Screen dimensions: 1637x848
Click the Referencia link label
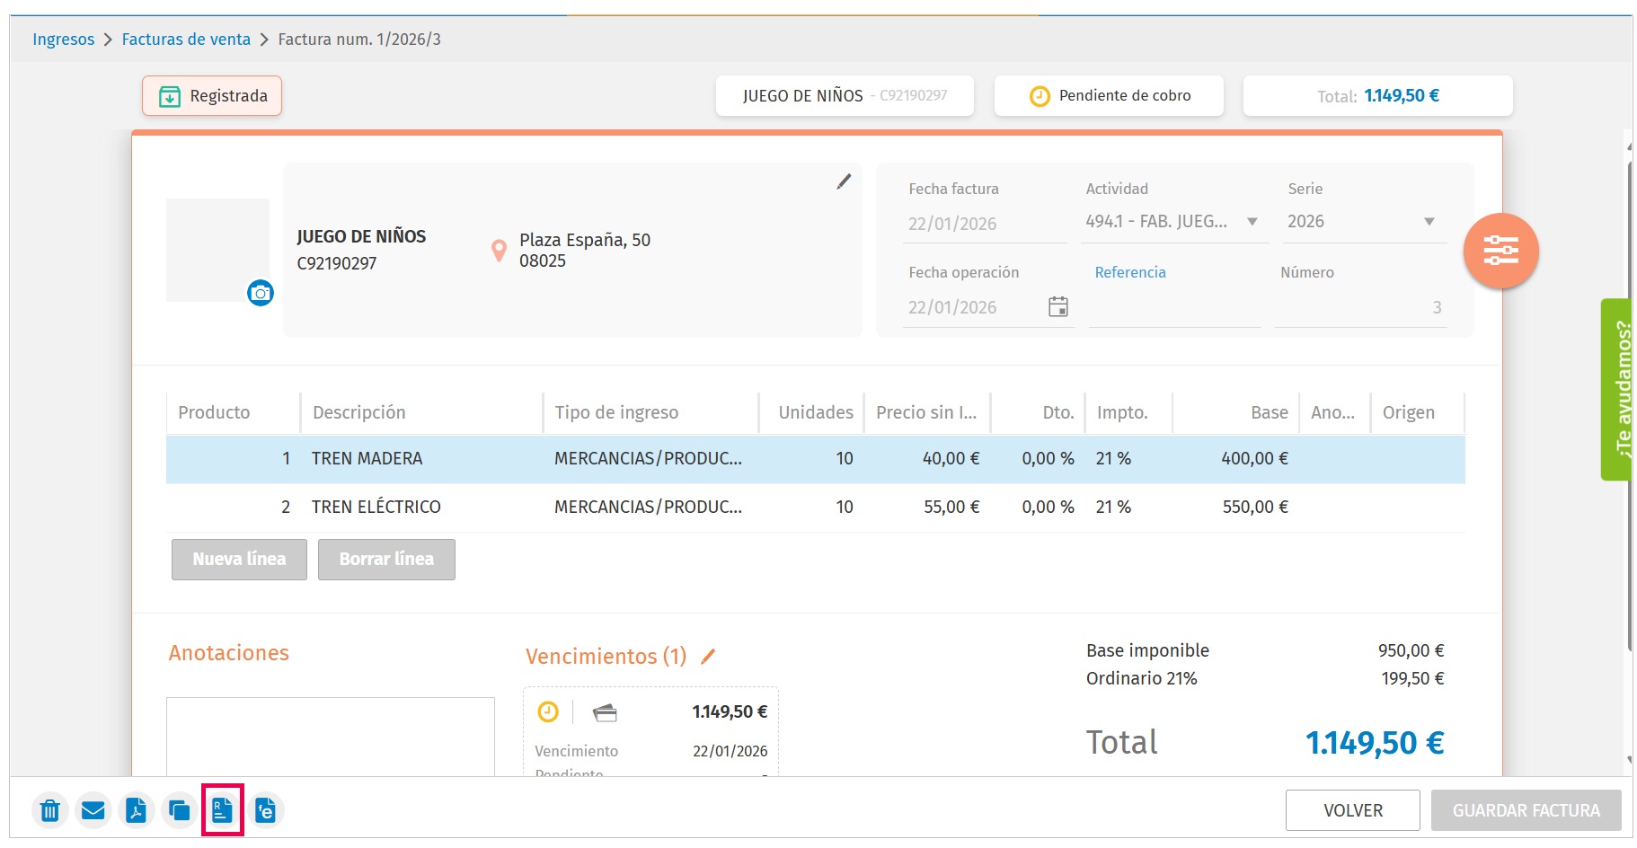click(x=1130, y=272)
